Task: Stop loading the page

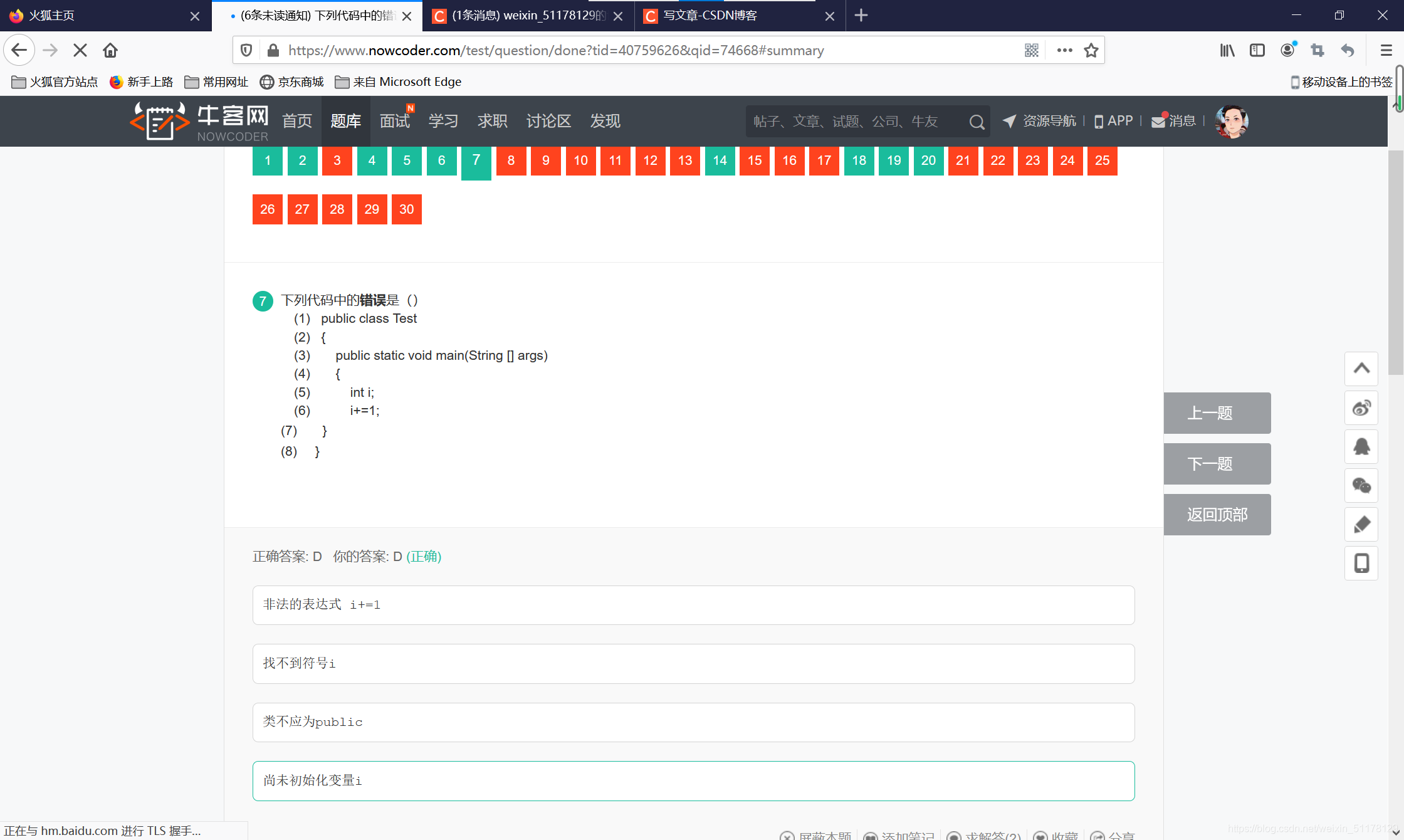Action: (80, 50)
